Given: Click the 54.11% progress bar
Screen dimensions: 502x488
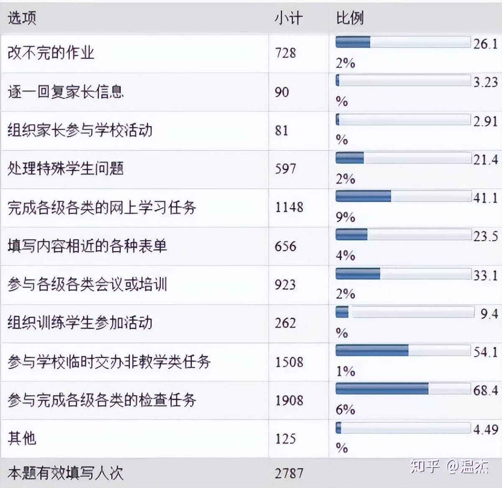Looking at the screenshot, I should click(403, 350).
